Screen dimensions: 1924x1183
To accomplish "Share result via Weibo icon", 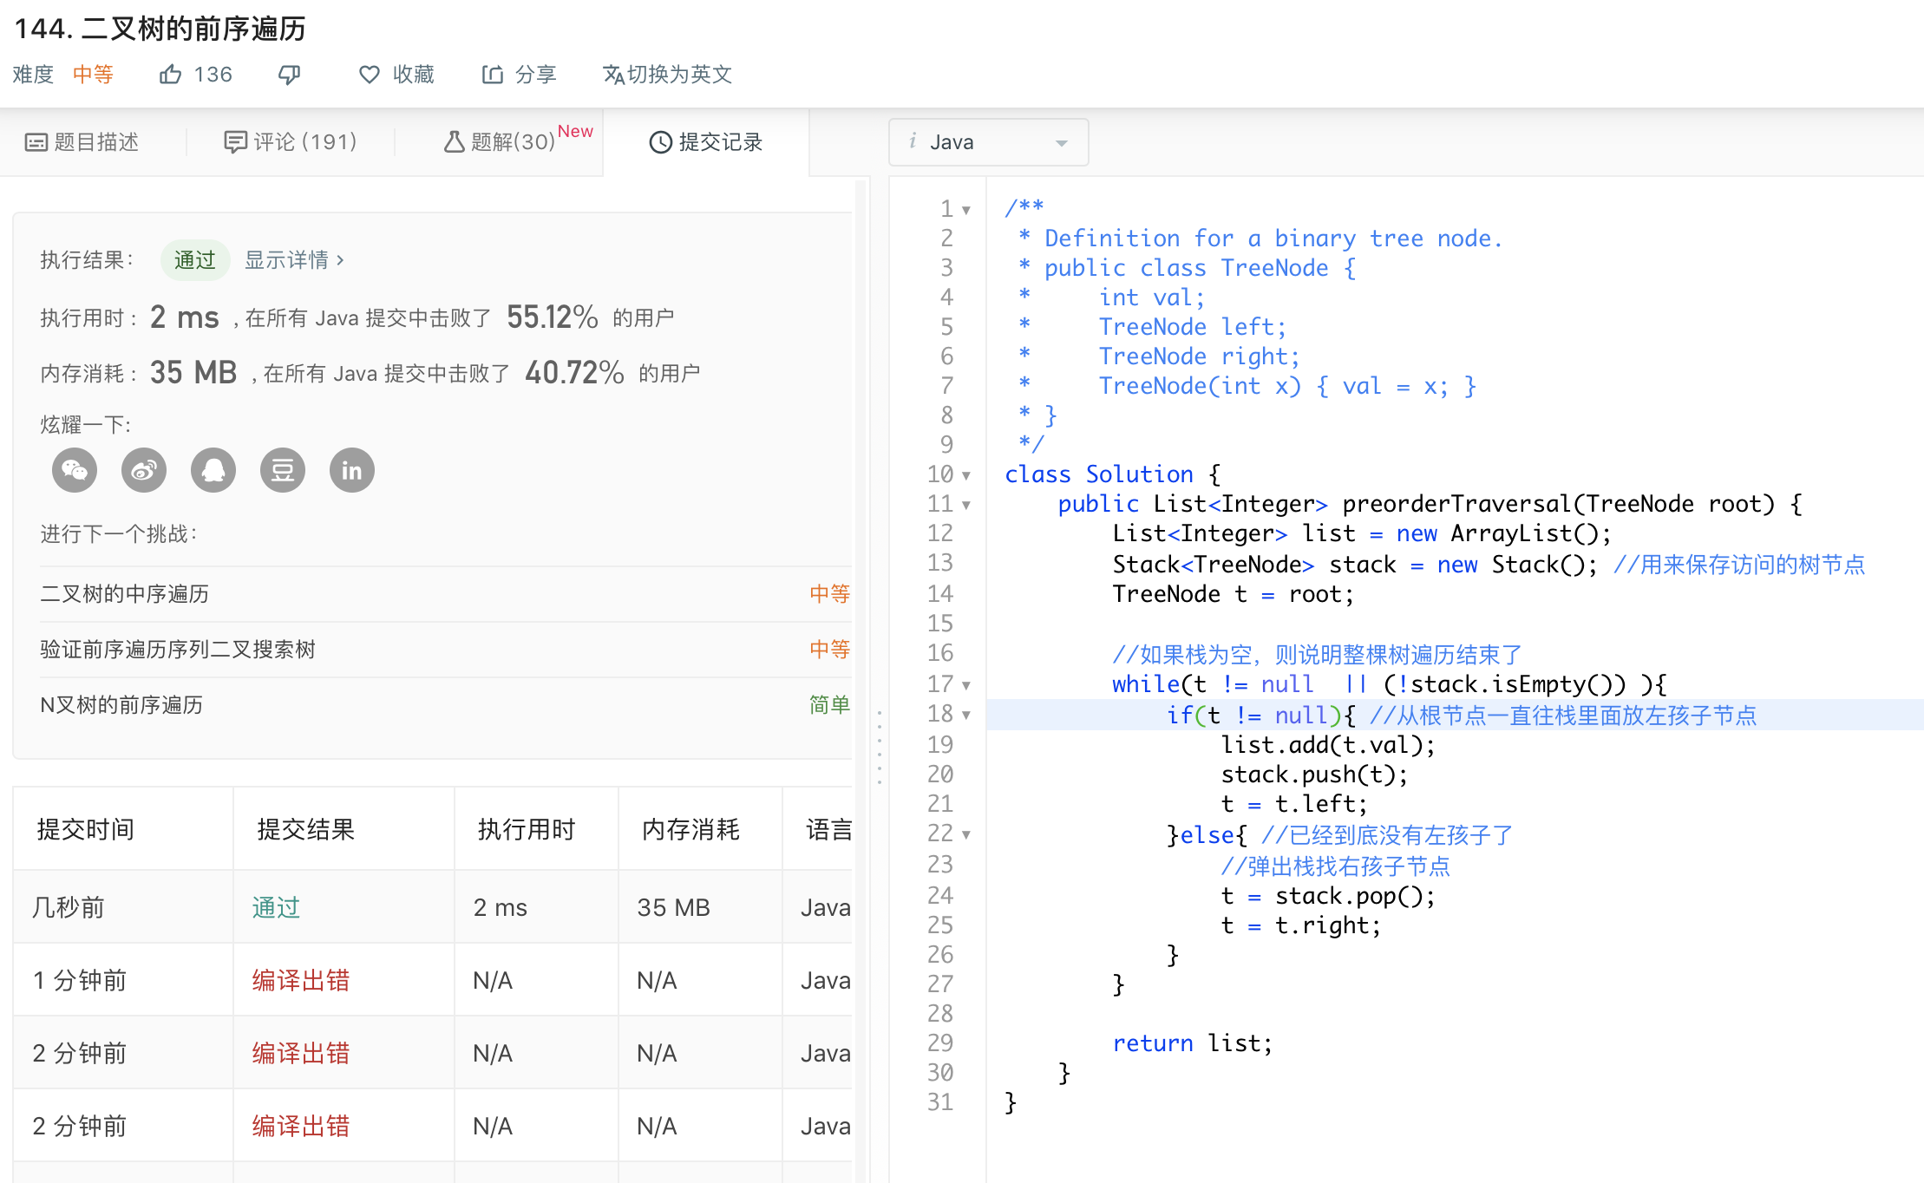I will [x=144, y=470].
